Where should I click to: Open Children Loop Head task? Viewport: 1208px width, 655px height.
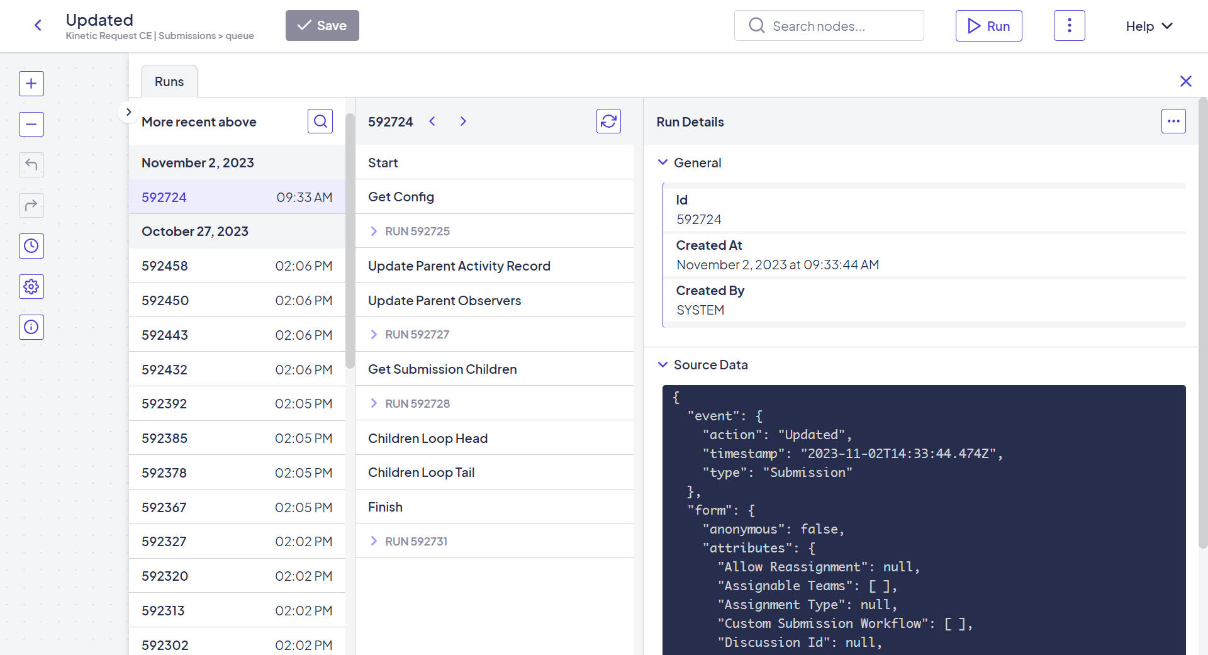[495, 438]
